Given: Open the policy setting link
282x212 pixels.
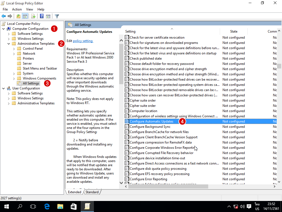Looking at the screenshot, I should [x=83, y=41].
